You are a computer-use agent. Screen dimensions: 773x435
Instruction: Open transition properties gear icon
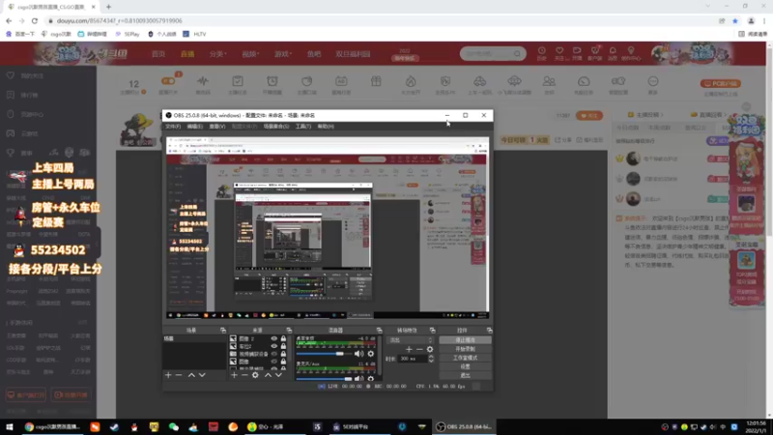pyautogui.click(x=430, y=349)
